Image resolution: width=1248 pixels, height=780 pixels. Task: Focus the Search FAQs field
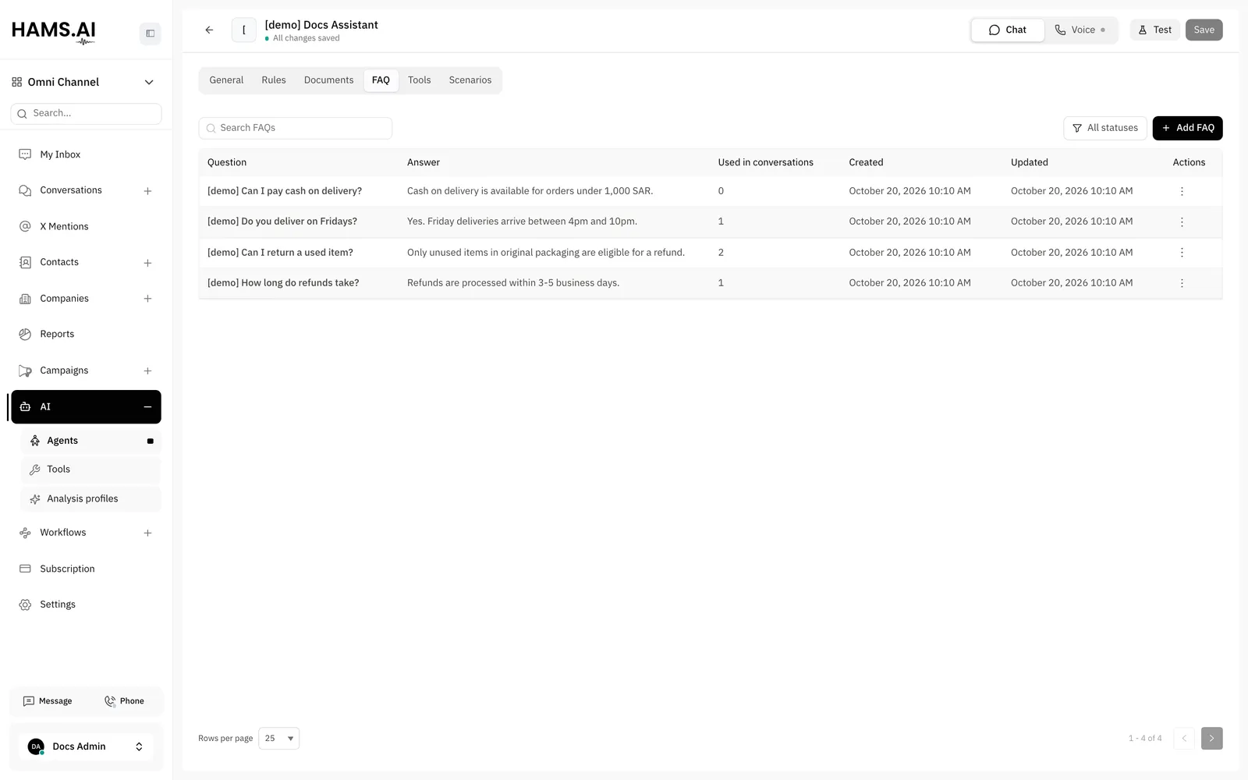pyautogui.click(x=296, y=128)
